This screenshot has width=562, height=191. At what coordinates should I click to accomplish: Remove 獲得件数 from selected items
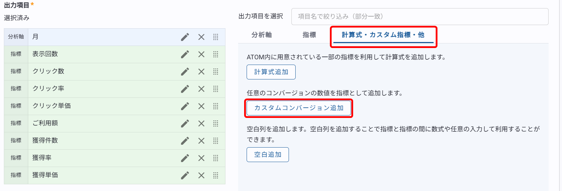(x=201, y=141)
